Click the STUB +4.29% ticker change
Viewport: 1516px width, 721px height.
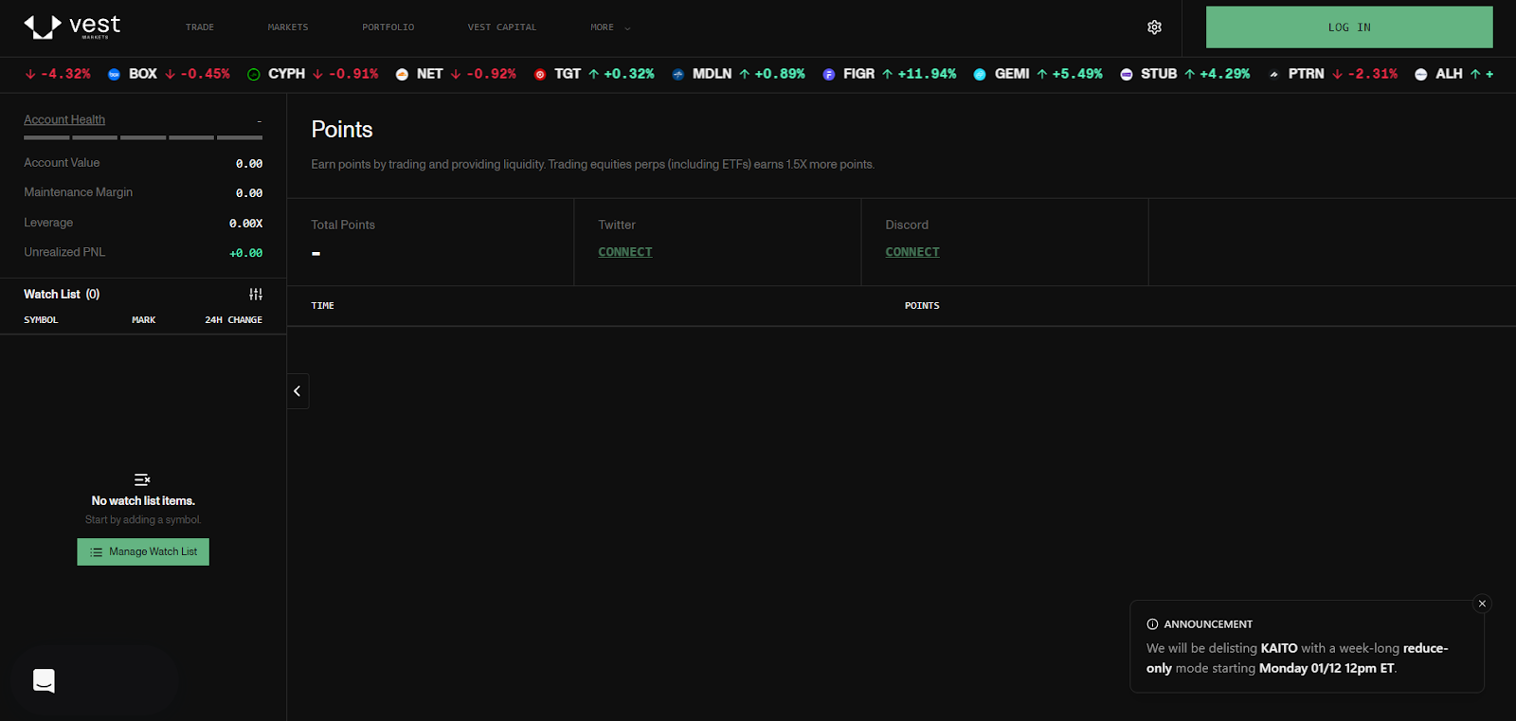pos(1218,74)
